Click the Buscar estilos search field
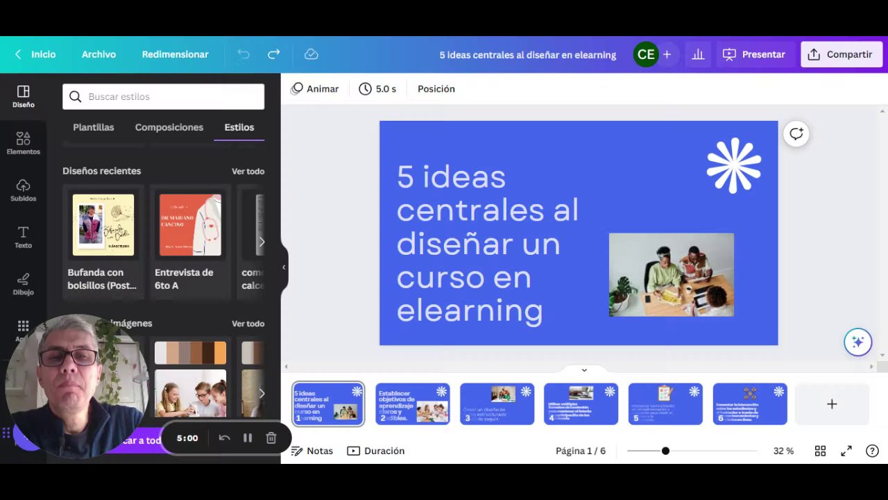This screenshot has width=888, height=500. 163,97
